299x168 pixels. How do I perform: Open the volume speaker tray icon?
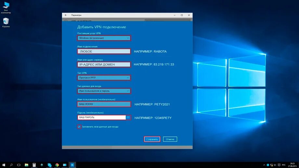(275, 165)
